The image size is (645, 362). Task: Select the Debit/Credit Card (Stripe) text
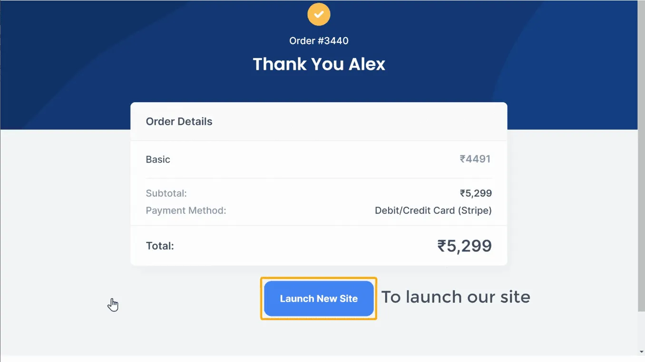433,210
